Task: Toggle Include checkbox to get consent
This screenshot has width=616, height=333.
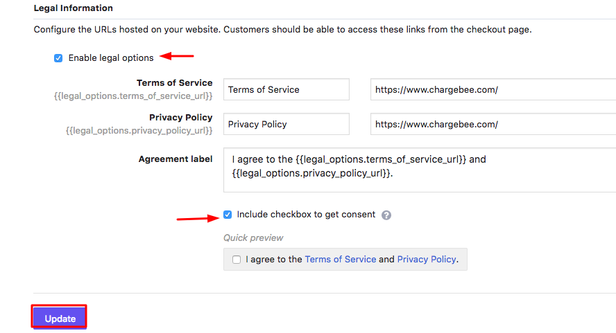Action: 228,215
